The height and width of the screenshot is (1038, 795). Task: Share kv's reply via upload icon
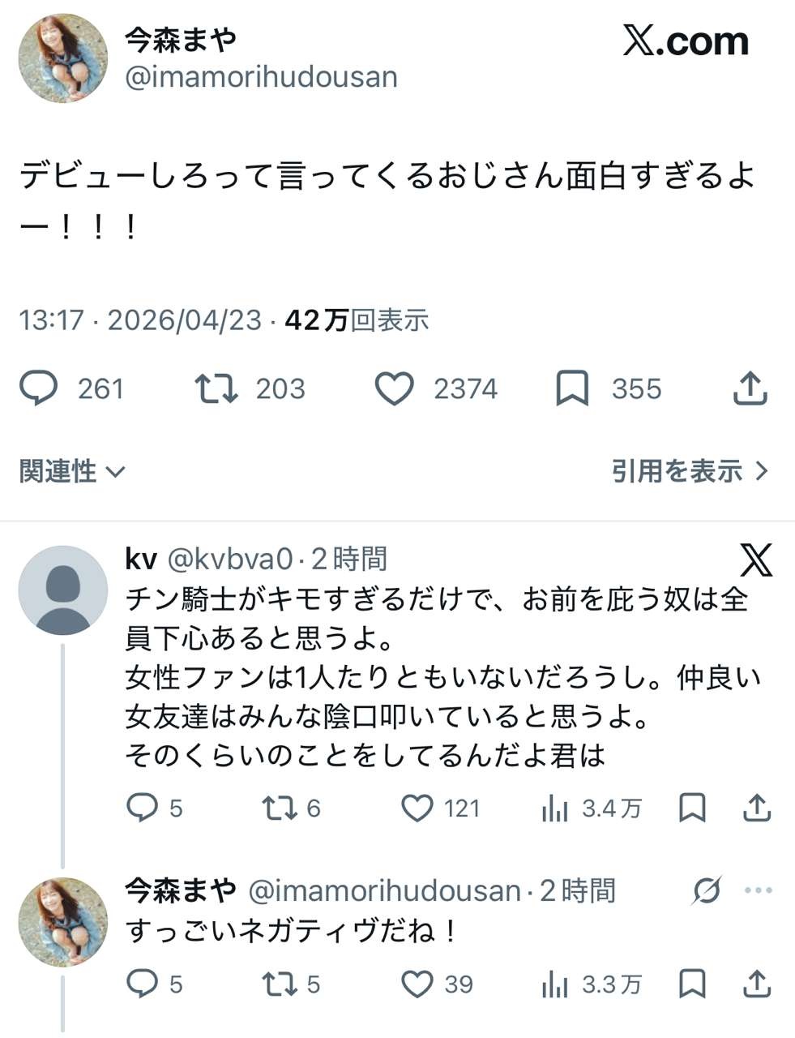pyautogui.click(x=756, y=808)
